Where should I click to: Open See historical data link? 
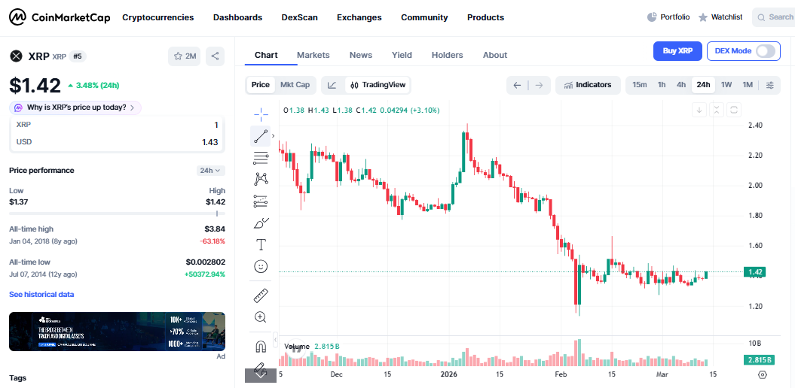pyautogui.click(x=41, y=295)
